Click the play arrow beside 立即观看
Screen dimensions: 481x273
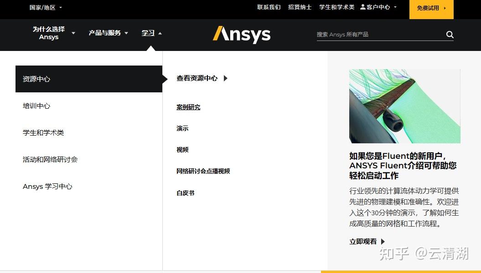tap(383, 242)
